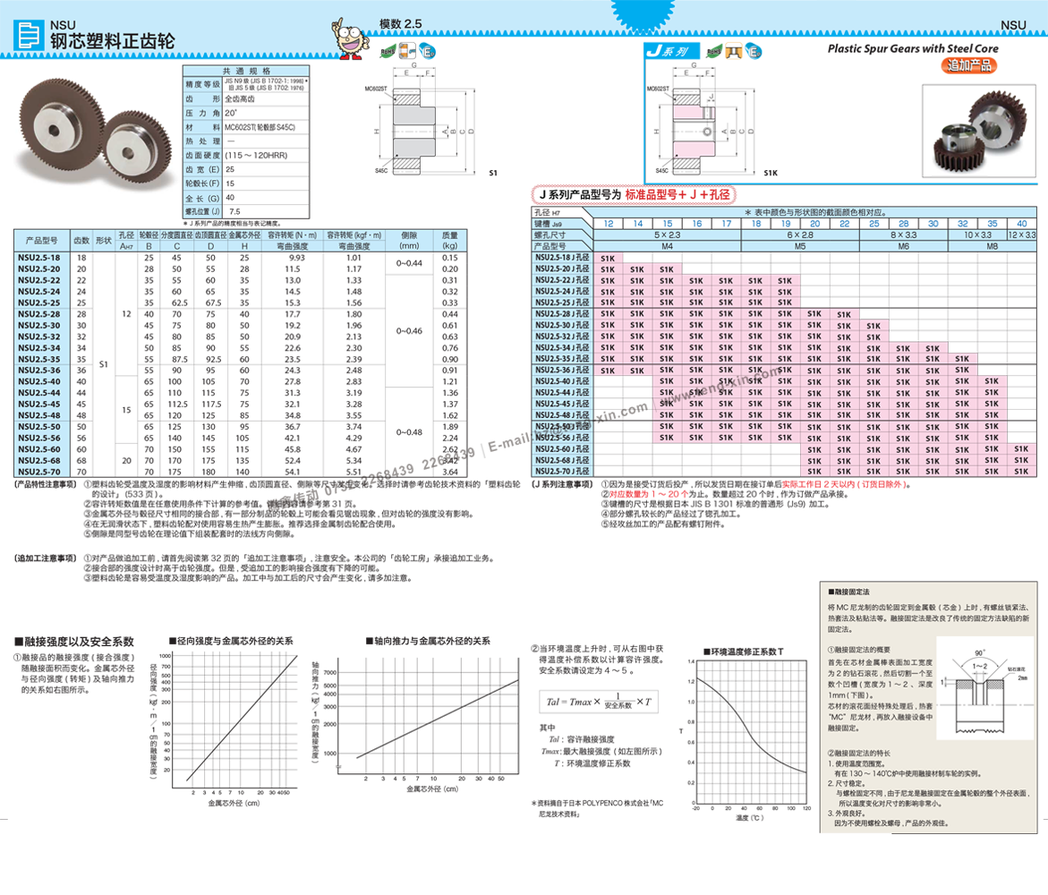Click the S1K cell in NSU2.5-18 J row
The width and height of the screenshot is (1048, 895).
pyautogui.click(x=608, y=258)
